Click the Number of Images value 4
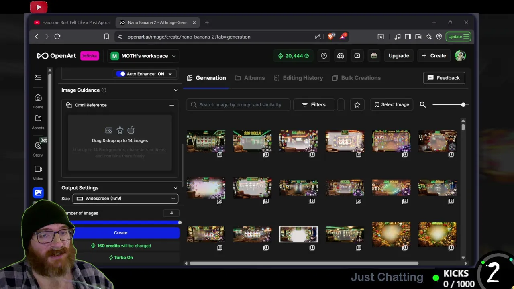This screenshot has height=289, width=514. [171, 213]
